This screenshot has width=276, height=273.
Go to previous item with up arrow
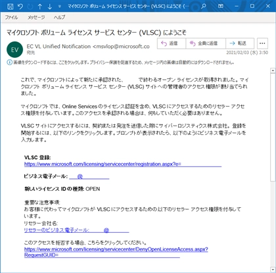(40, 7)
